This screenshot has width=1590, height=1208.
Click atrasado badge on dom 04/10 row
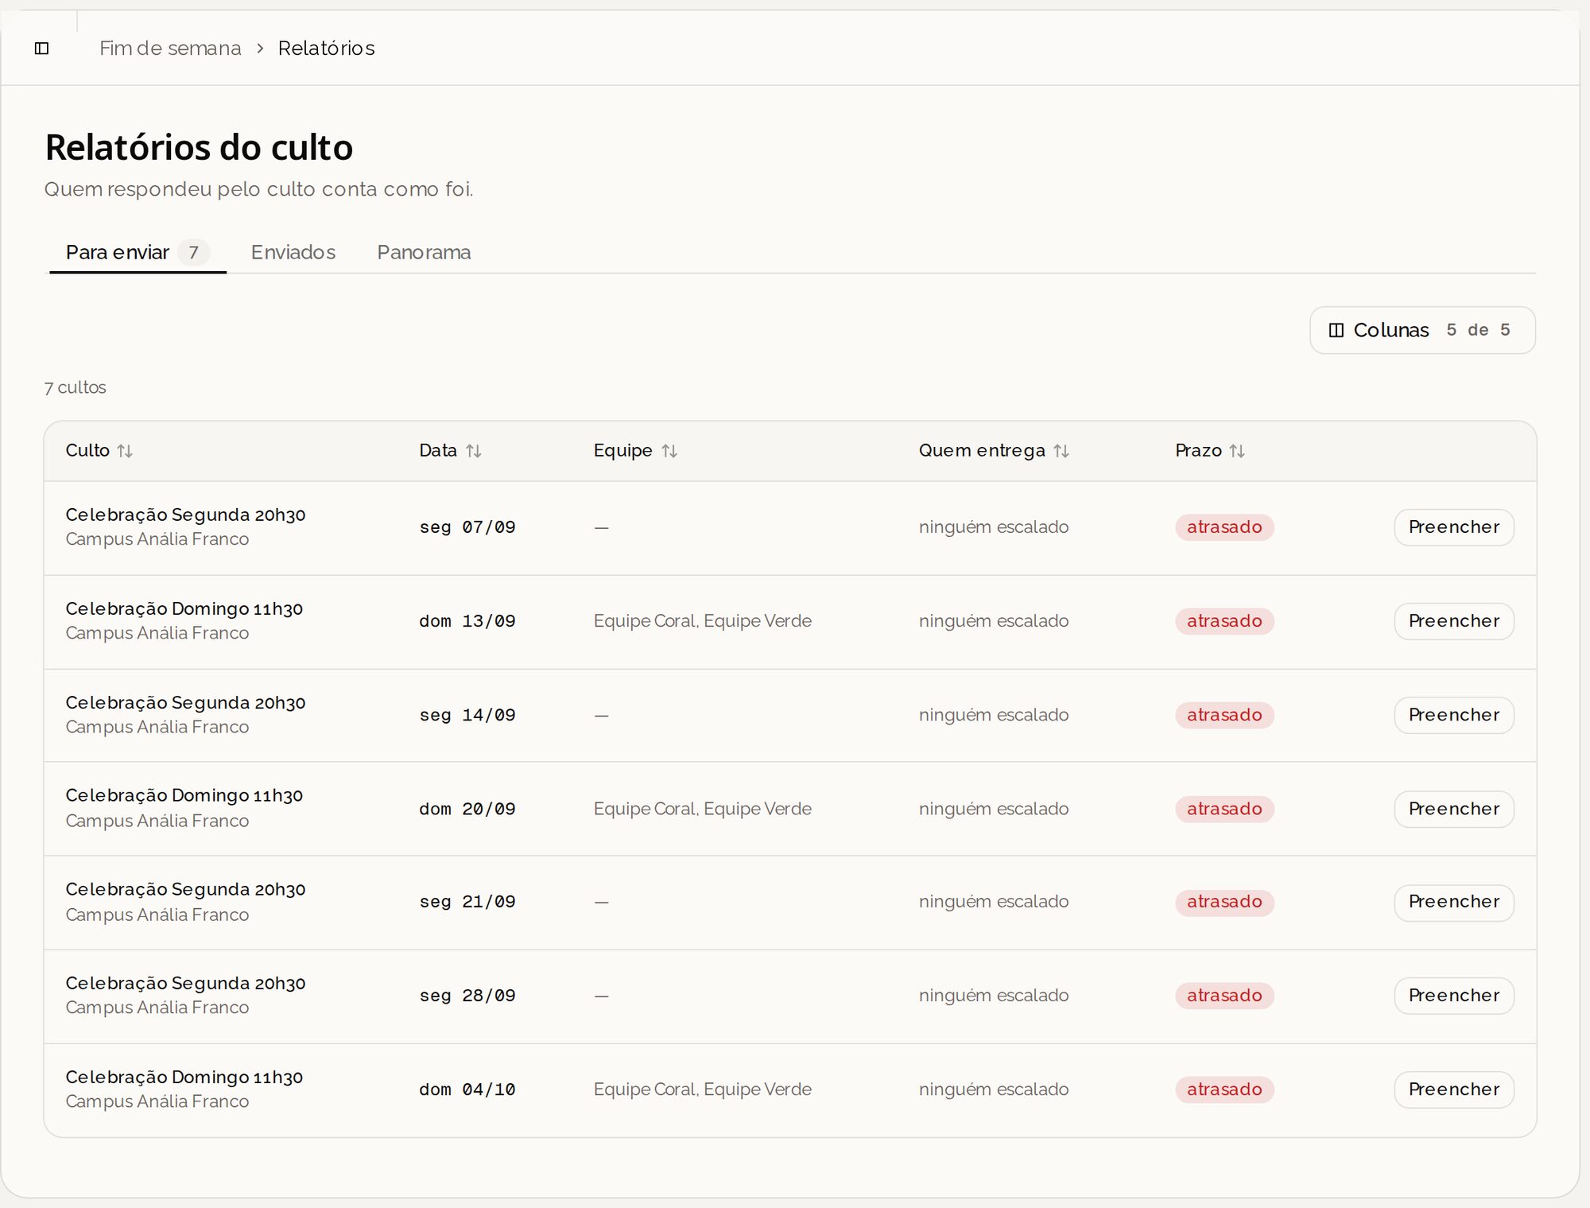click(x=1224, y=1090)
